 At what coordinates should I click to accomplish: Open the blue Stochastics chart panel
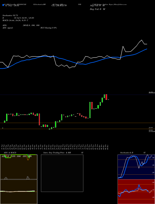point(136,167)
